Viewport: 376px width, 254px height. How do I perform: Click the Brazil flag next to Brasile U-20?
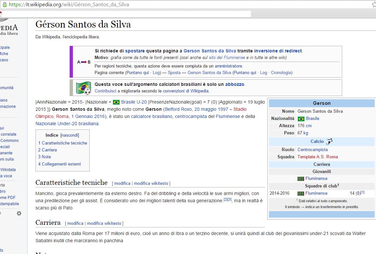(x=116, y=102)
